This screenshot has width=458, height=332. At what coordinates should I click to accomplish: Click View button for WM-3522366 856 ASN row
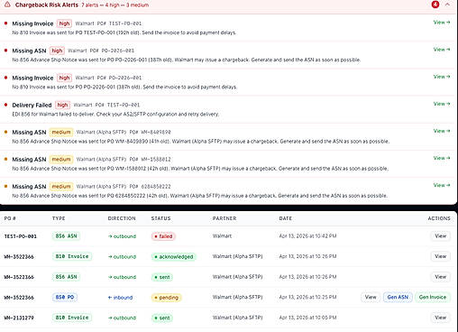coord(440,277)
